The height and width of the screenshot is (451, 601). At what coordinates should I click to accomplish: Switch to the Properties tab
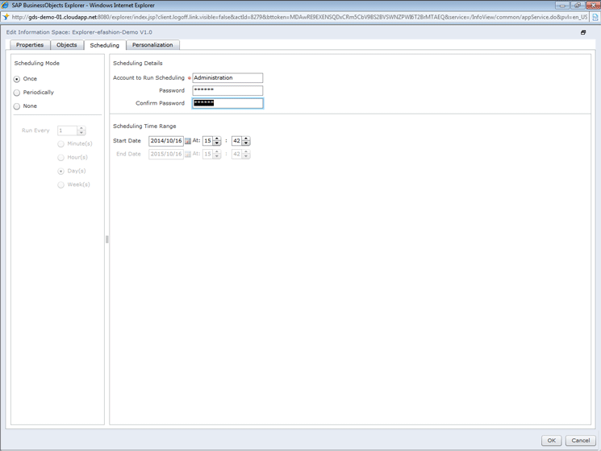(x=30, y=45)
